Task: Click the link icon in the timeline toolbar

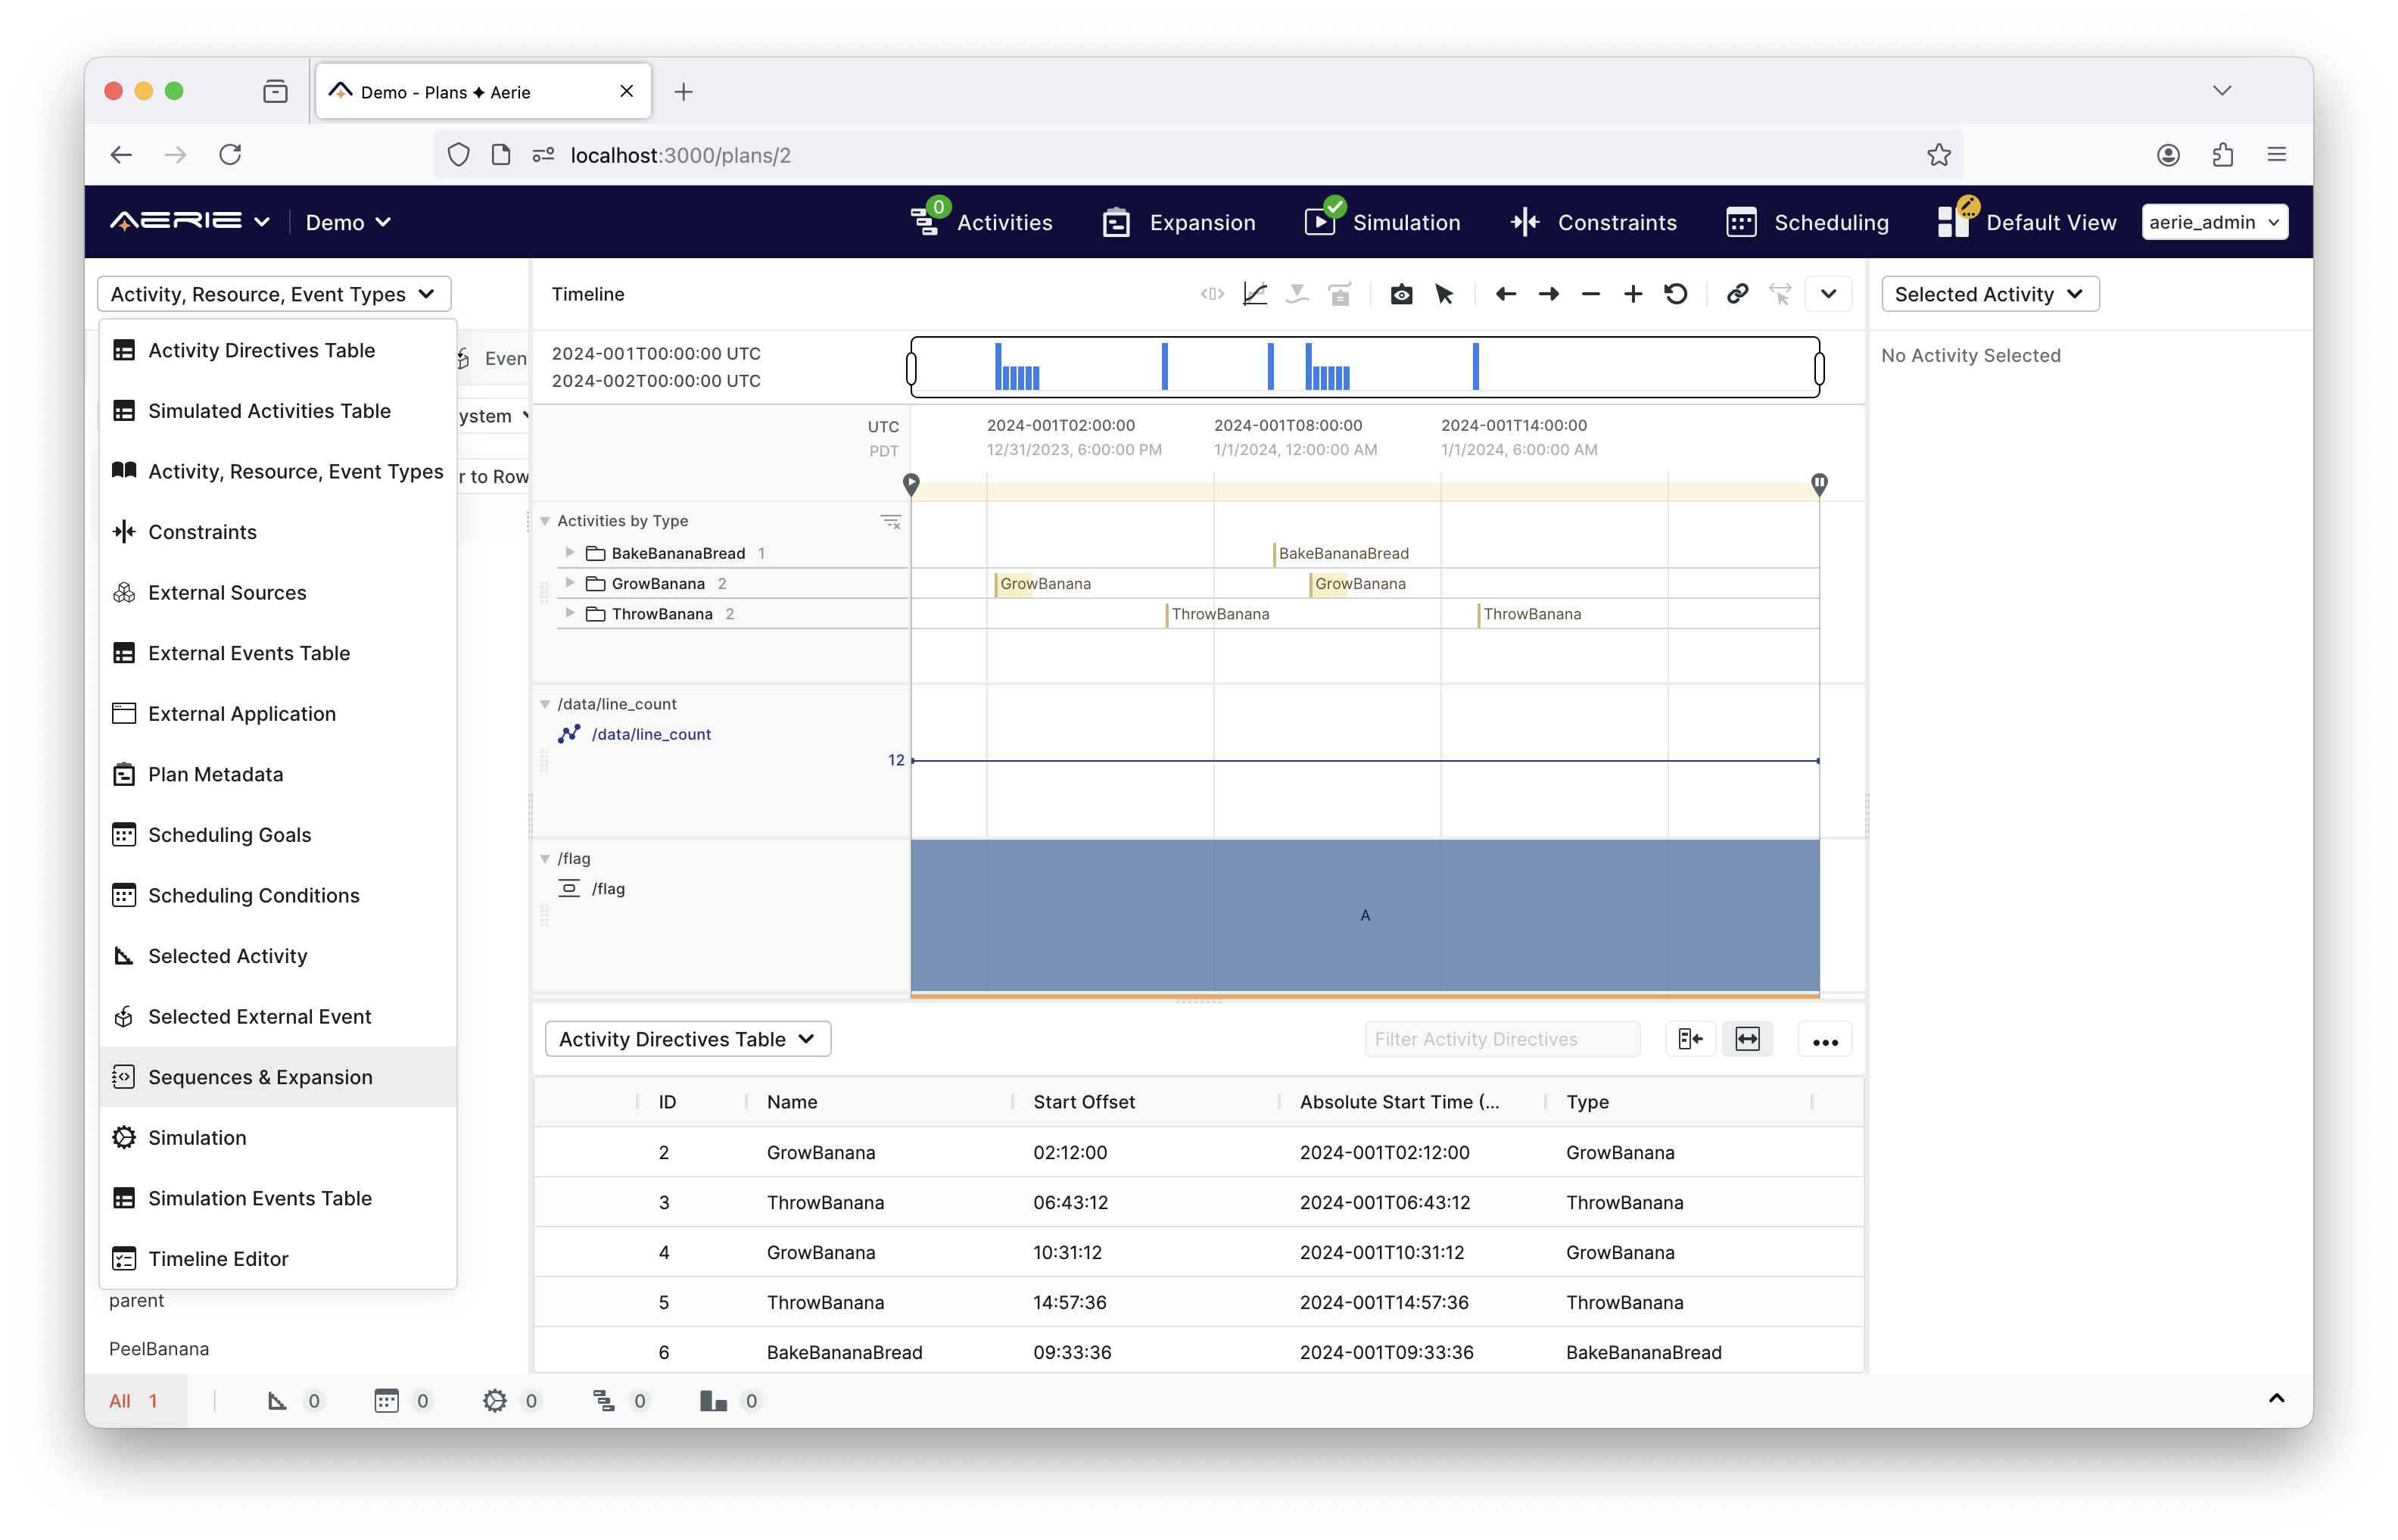Action: (1736, 294)
